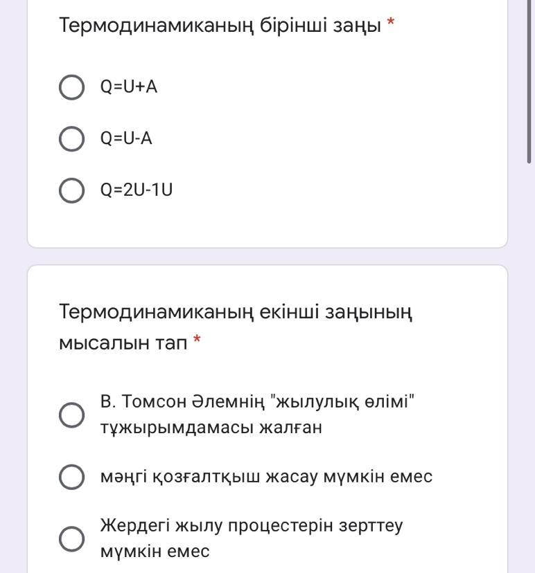This screenshot has width=535, height=573.
Task: Select the Q=2U-1U radio button
Action: point(72,190)
